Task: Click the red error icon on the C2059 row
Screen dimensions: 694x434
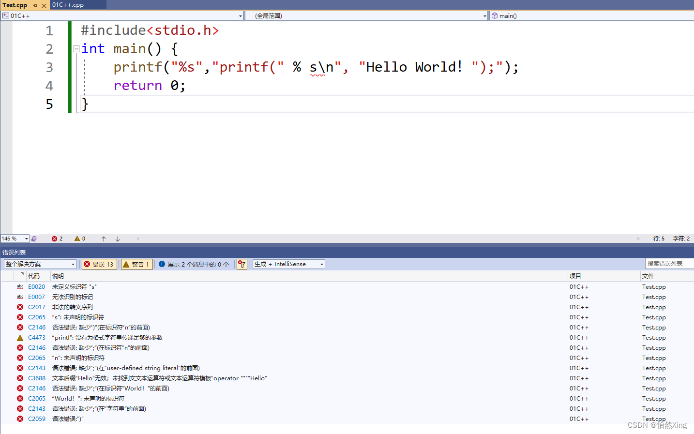Action: pos(20,419)
